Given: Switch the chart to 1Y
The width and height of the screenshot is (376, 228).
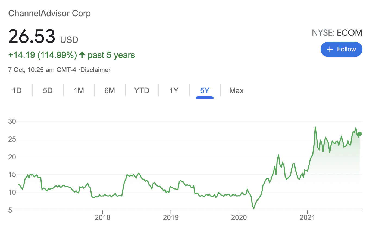Looking at the screenshot, I should point(174,90).
